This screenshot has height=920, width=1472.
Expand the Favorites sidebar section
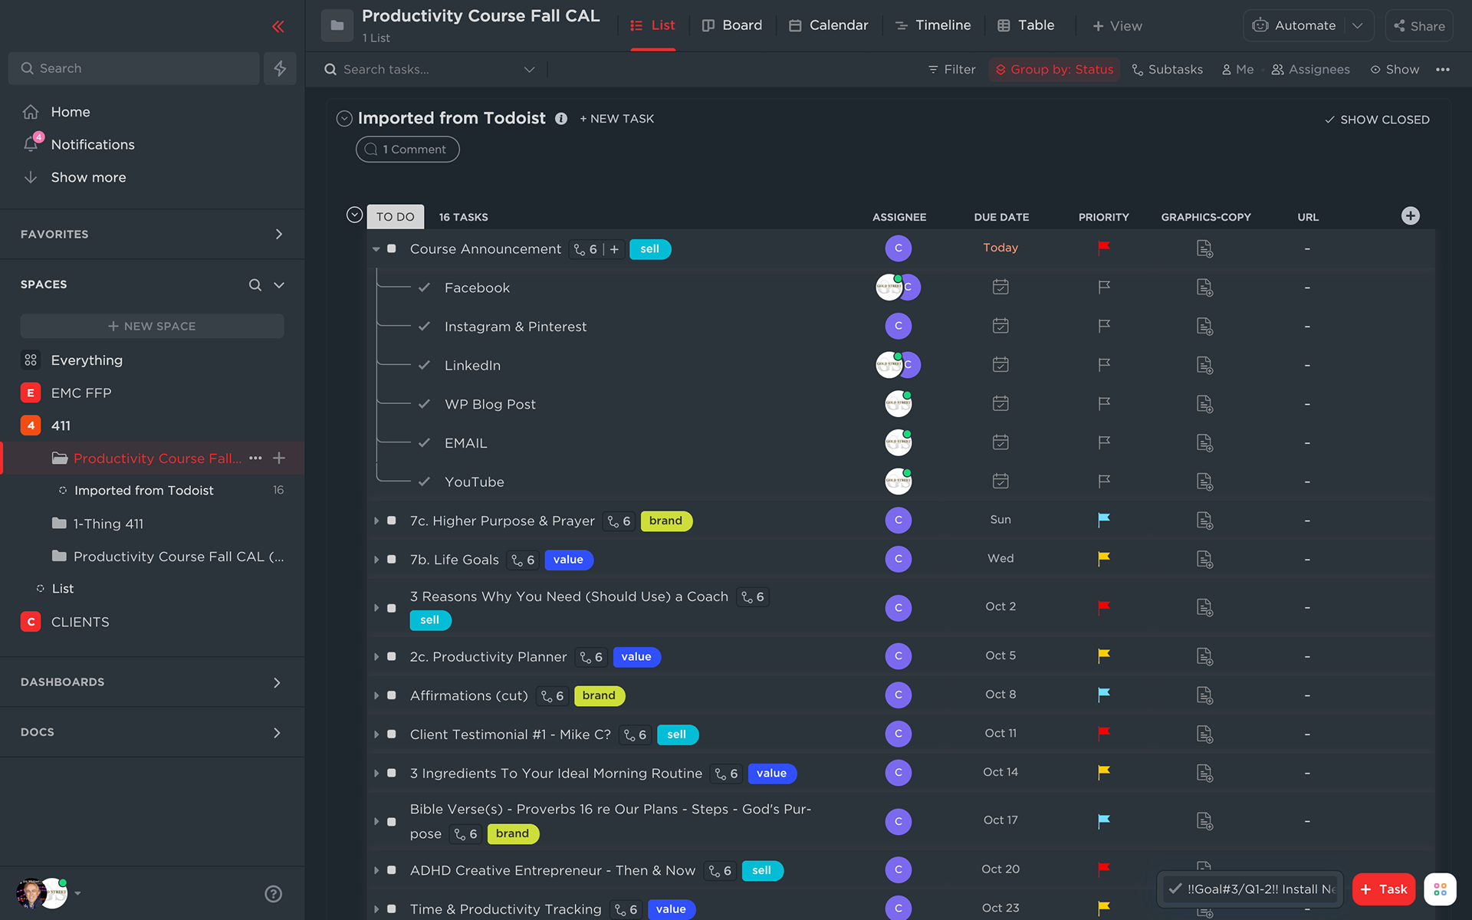pos(278,234)
